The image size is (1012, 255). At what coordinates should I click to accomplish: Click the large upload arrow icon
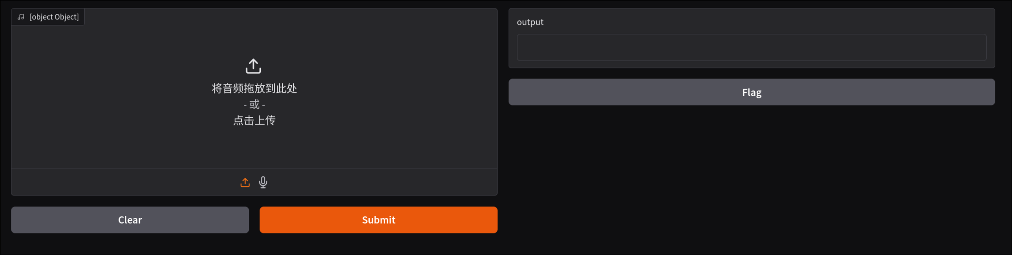[x=254, y=66]
